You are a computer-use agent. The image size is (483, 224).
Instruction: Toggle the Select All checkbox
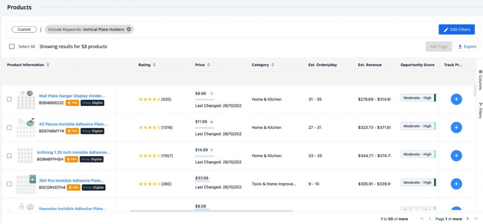click(x=12, y=47)
